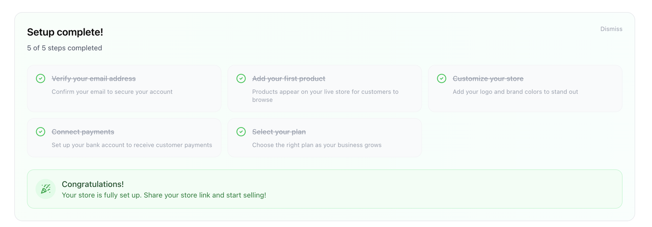This screenshot has width=652, height=227.
Task: Click the check icon for Add your first product
Action: tap(241, 79)
